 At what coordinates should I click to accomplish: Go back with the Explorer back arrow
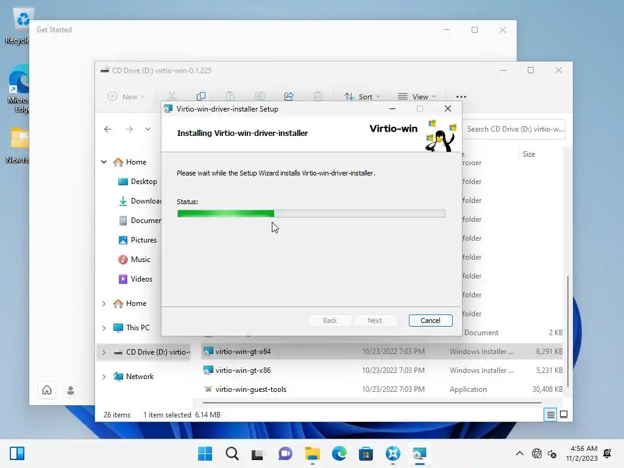(108, 129)
